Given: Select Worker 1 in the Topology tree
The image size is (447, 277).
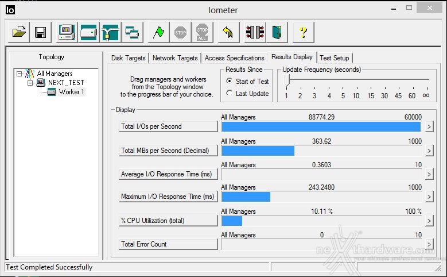Looking at the screenshot, I should pos(71,92).
